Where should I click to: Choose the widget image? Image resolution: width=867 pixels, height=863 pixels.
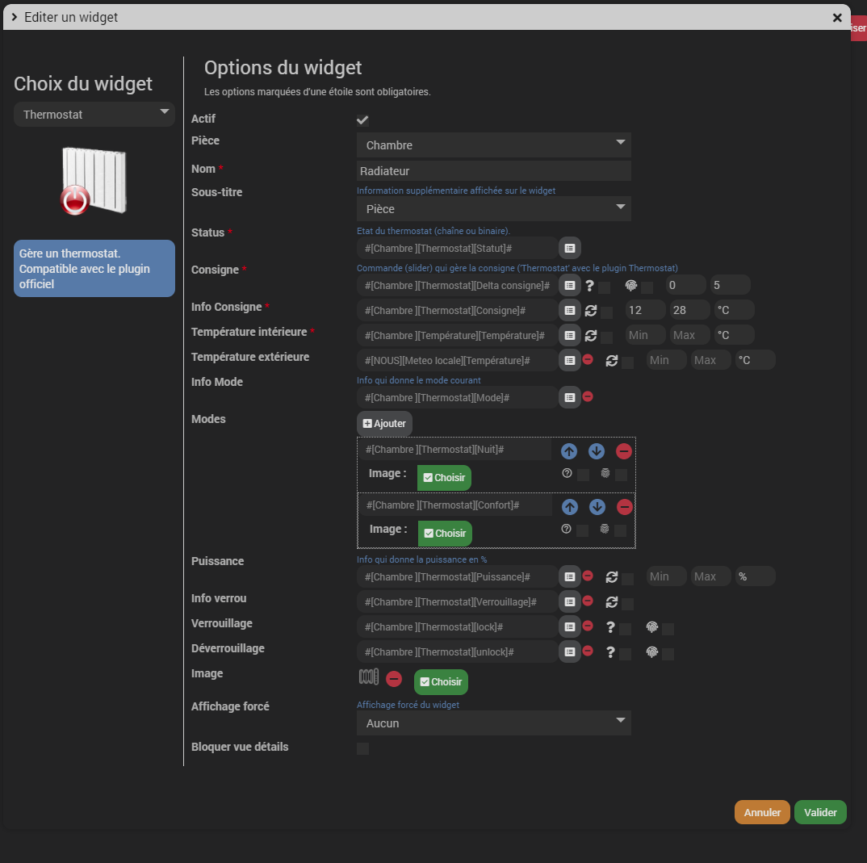pyautogui.click(x=441, y=682)
